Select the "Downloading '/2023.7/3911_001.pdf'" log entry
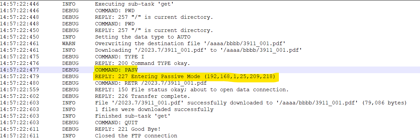 click(x=198, y=50)
